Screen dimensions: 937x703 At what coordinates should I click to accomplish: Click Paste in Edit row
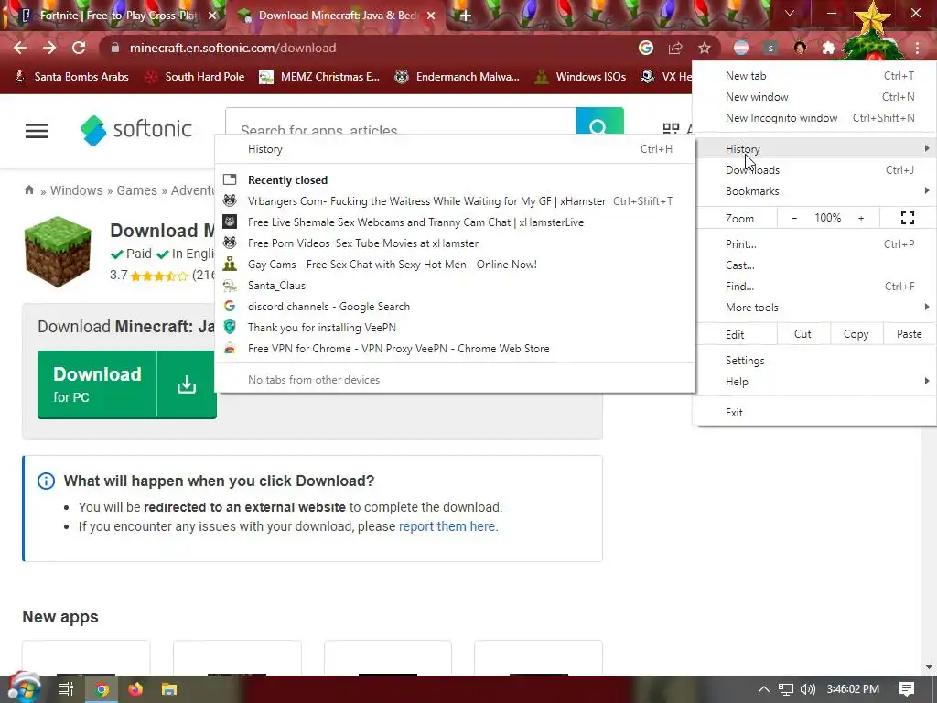909,334
